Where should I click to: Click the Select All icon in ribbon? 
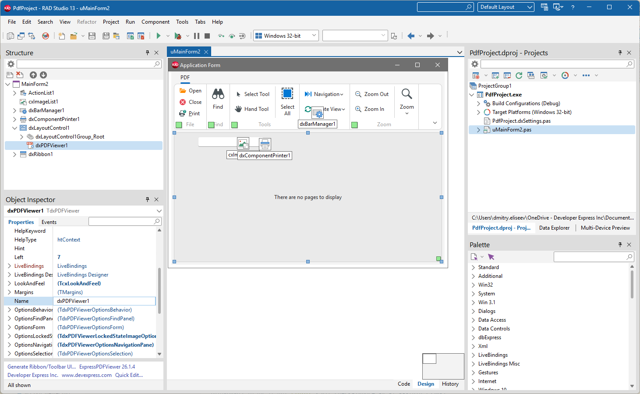pos(287,94)
